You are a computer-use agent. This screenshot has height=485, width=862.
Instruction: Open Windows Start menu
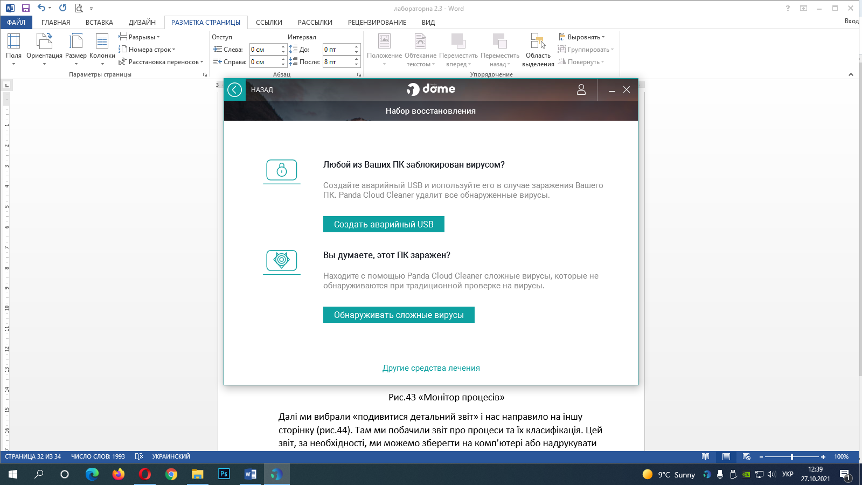(x=13, y=474)
